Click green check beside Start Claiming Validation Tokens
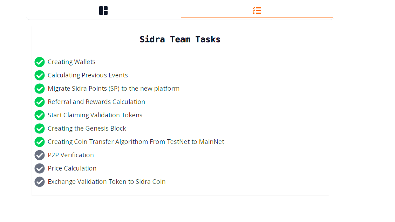 coord(40,115)
